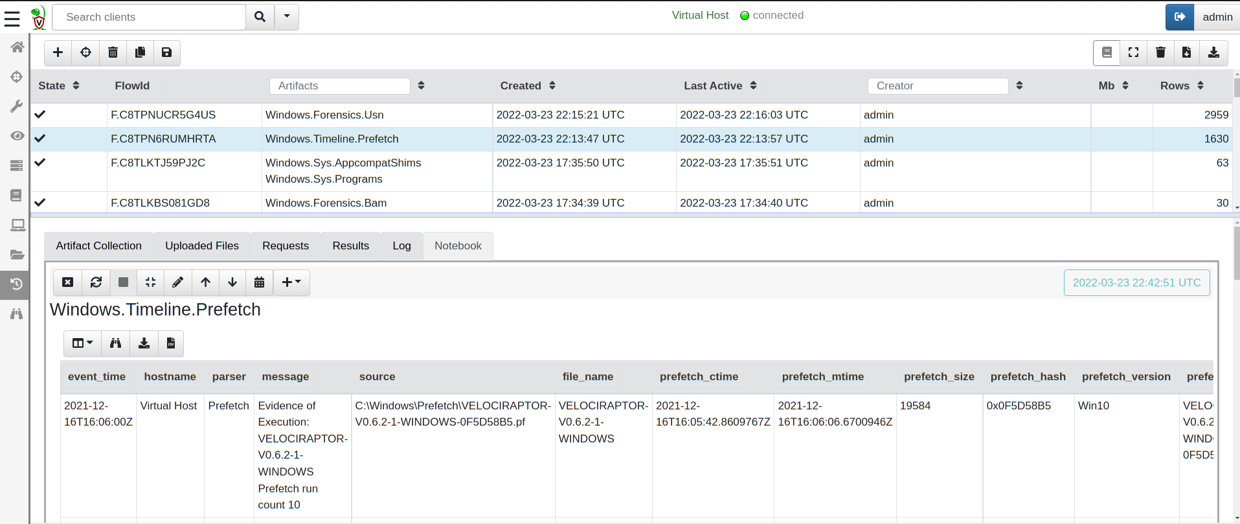Viewport: 1240px width, 524px height.
Task: Click the admin user button
Action: point(1217,17)
